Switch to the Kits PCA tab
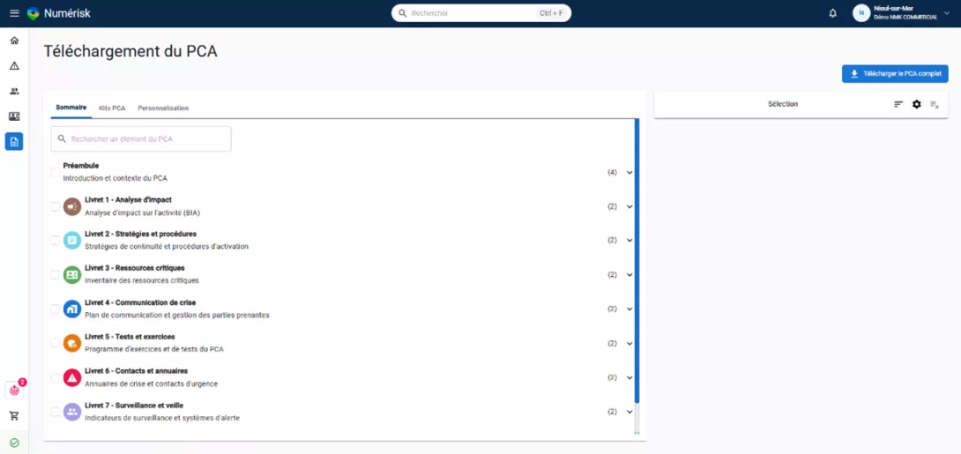The image size is (961, 454). [112, 108]
